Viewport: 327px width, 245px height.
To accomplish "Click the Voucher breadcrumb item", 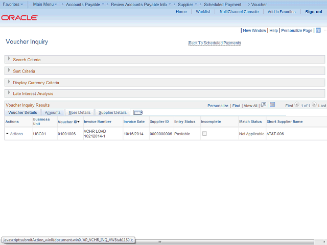I will tap(259, 5).
